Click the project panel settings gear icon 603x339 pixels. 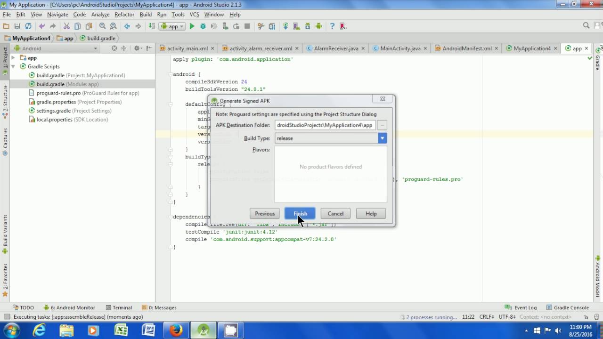click(x=137, y=48)
